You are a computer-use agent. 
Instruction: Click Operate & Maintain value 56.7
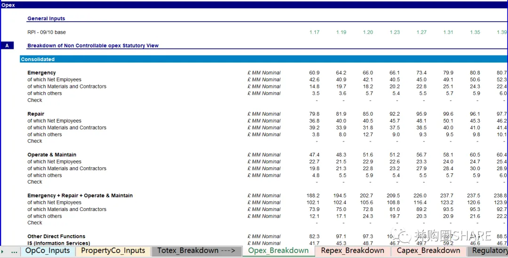tap(421, 155)
